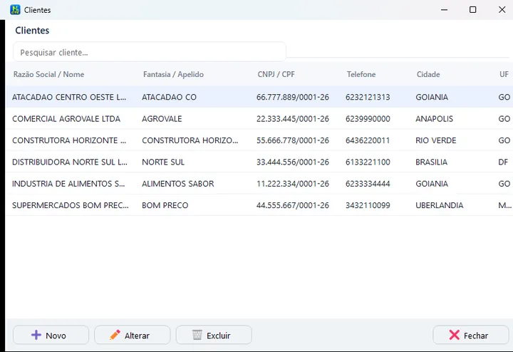Click the trash bin icon on Excluir
The image size is (513, 352).
tap(197, 335)
